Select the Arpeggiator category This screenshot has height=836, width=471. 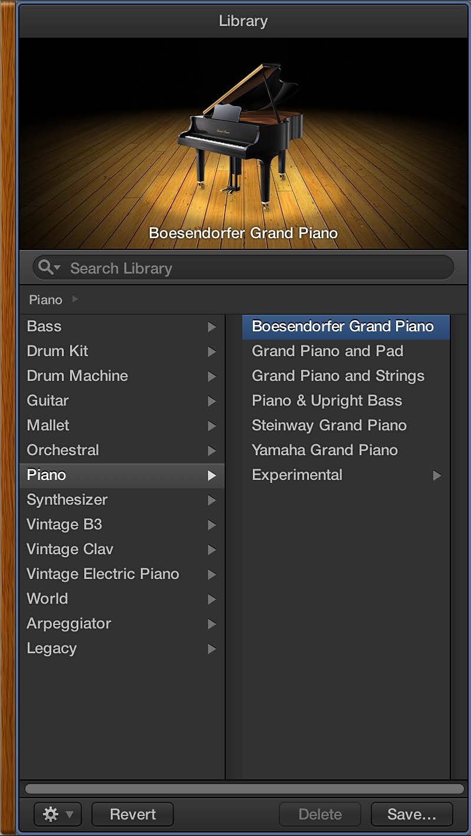coord(122,624)
